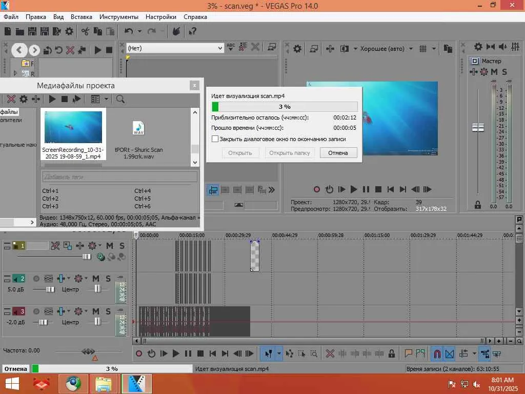The width and height of the screenshot is (525, 394).
Task: Toggle Automatic Crossfades icon
Action: click(450, 353)
